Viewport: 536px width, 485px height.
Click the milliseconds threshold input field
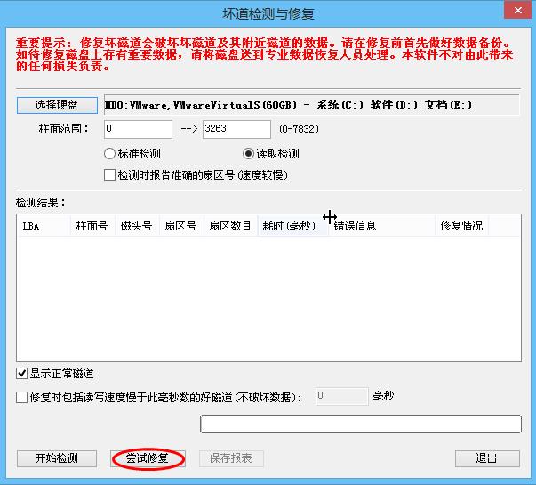click(x=342, y=396)
